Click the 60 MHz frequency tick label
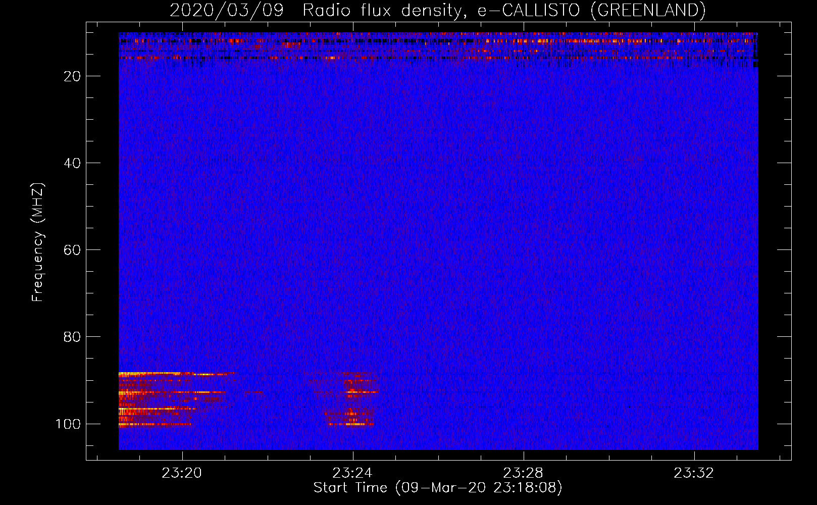This screenshot has width=817, height=505. pyautogui.click(x=72, y=250)
